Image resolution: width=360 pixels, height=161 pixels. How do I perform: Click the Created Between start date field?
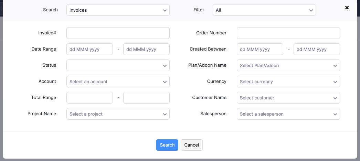click(260, 49)
